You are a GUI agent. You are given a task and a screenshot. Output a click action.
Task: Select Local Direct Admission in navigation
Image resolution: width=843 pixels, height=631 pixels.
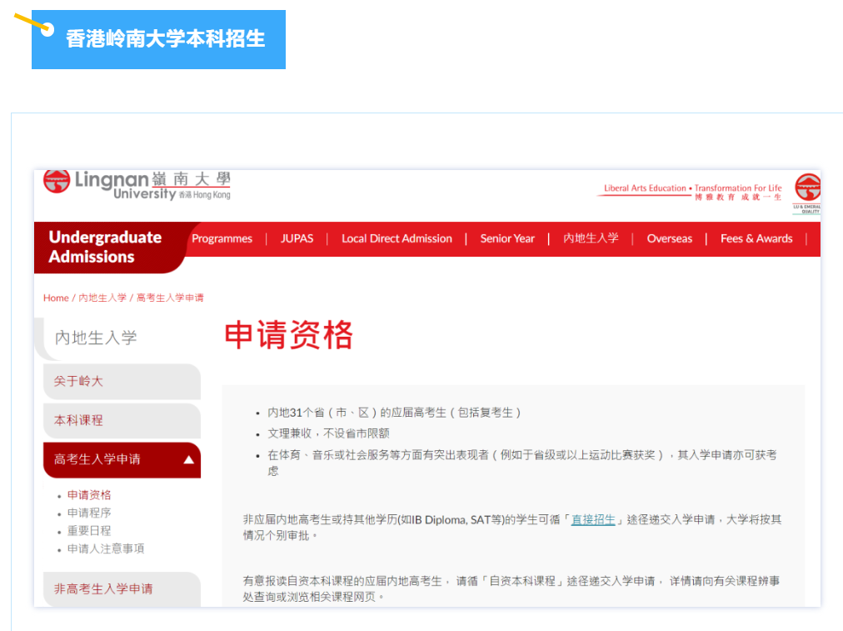pos(397,238)
